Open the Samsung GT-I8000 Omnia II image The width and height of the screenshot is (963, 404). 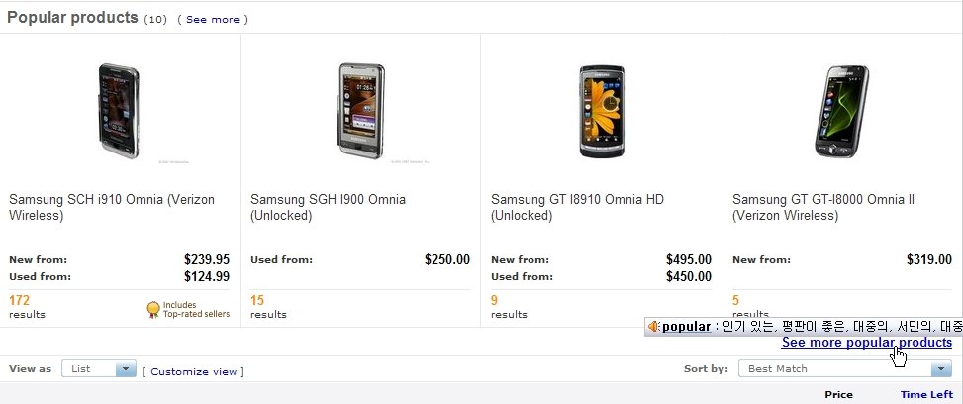coord(844,112)
